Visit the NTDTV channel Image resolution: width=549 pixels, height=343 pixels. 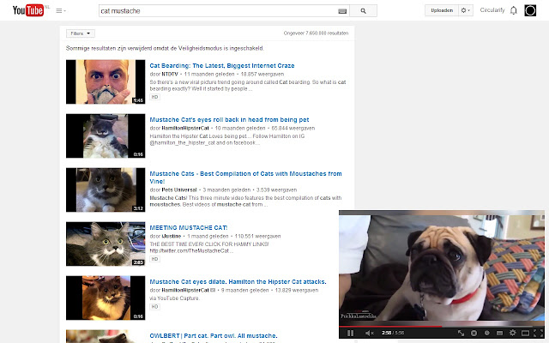(x=170, y=75)
